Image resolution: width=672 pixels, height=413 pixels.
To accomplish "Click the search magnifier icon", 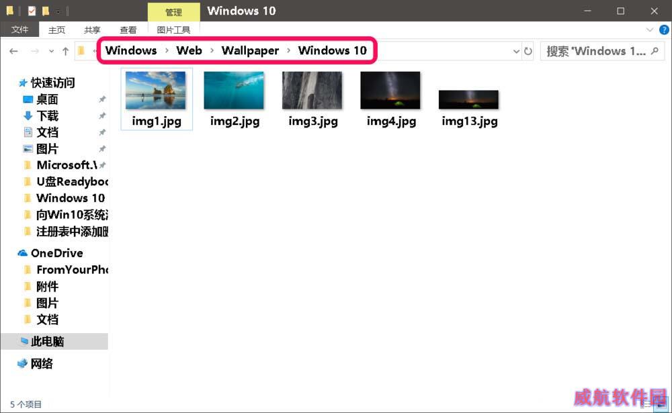I will (655, 51).
